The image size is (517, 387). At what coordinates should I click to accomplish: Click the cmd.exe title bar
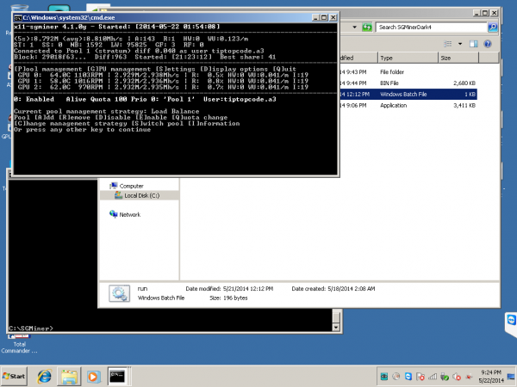click(x=165, y=17)
